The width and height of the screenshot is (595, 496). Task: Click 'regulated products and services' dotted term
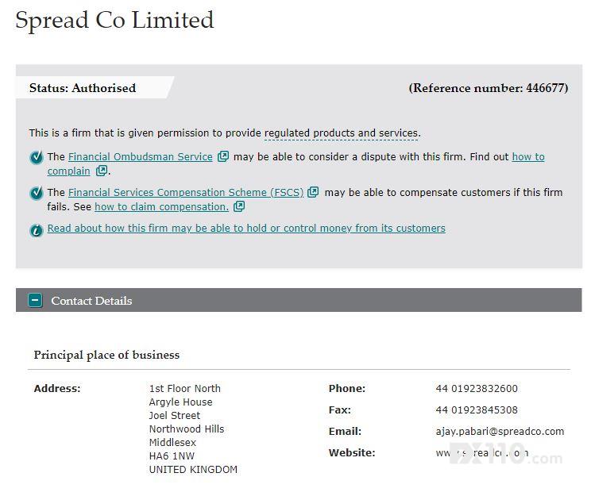tap(342, 133)
